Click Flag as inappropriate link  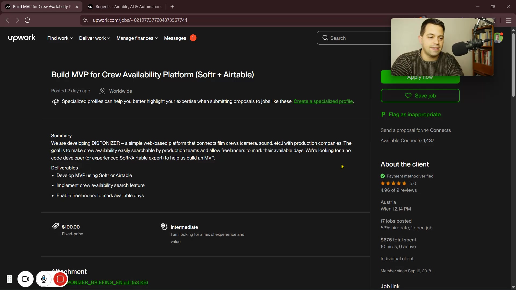pos(414,114)
